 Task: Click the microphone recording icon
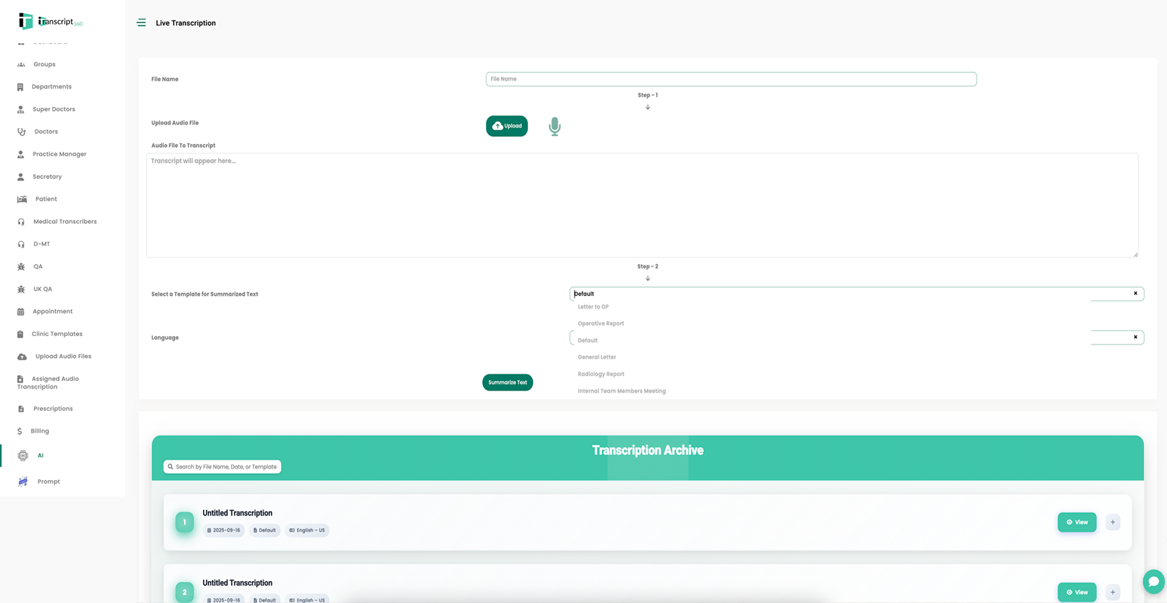click(x=554, y=126)
